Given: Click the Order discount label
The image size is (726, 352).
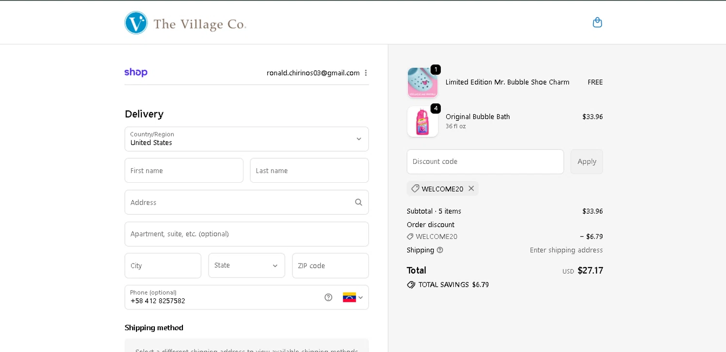Looking at the screenshot, I should 431,225.
